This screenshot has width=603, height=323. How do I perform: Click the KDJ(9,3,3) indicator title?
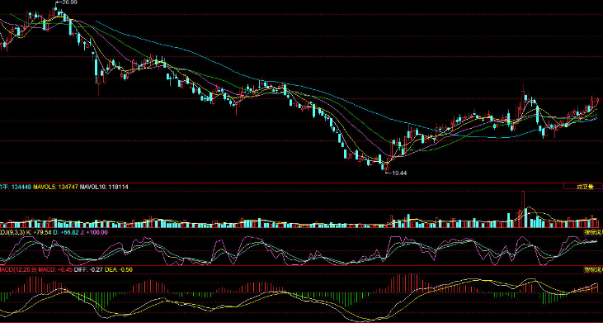(12, 232)
